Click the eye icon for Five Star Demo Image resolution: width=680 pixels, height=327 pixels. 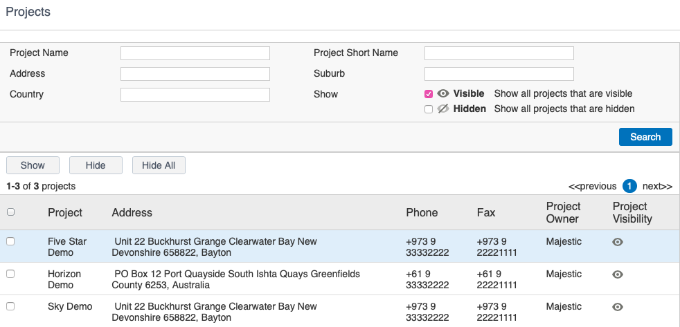pos(618,242)
